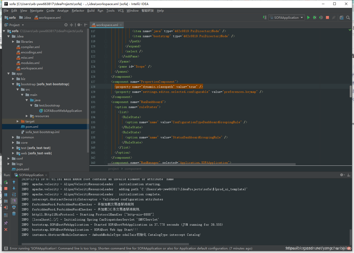Open the SOFAApplication run configuration dropdown
354x253 pixels.
[286, 17]
